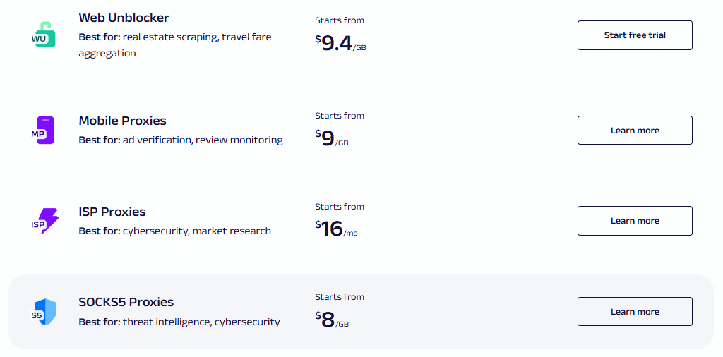The width and height of the screenshot is (723, 357).
Task: Open the ISP Proxies heading
Action: coord(112,212)
